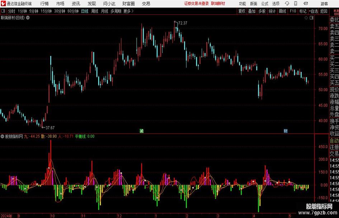Switch to 30分钟 period tab
The image size is (339, 218).
tap(60, 11)
